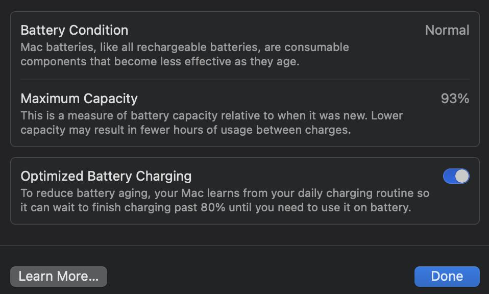Disable the Optimized Battery Charging switch

tap(456, 176)
